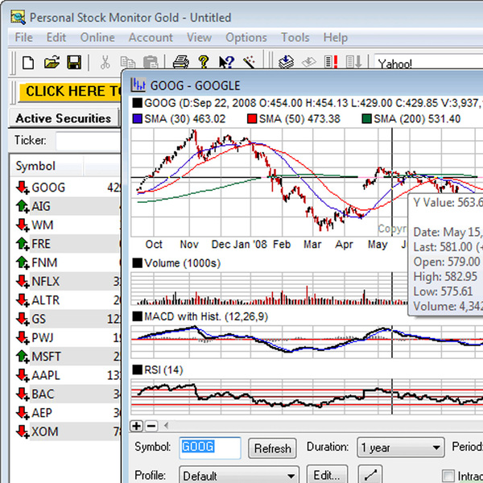Click the Refresh button
Screen dimensions: 483x483
click(x=272, y=448)
